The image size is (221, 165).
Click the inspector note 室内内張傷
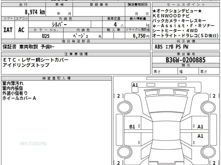(12, 88)
